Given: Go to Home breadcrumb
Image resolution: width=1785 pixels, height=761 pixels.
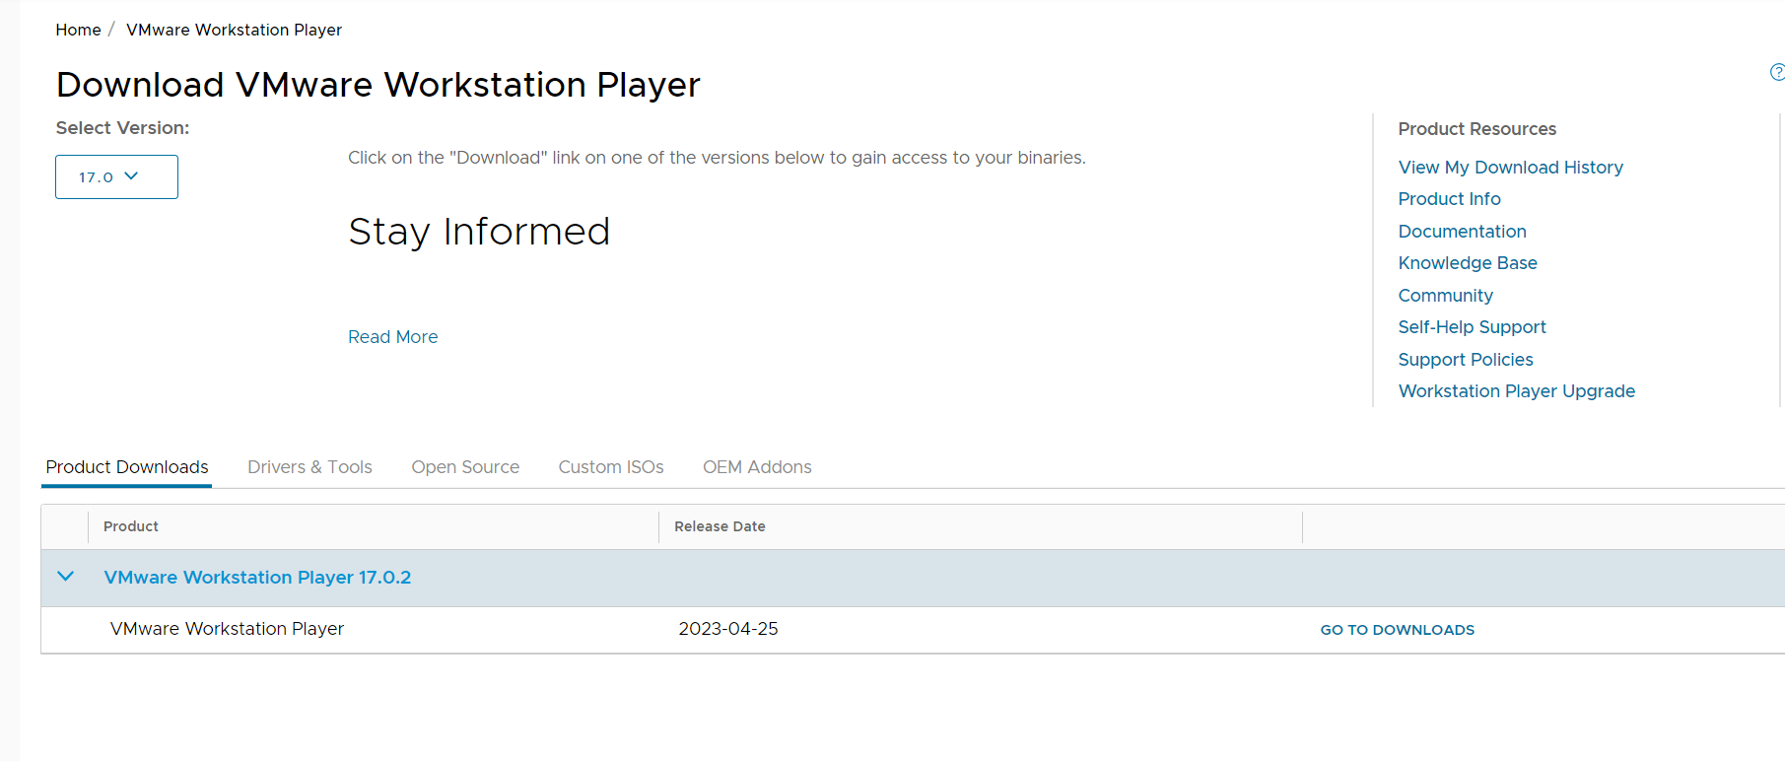Looking at the screenshot, I should pyautogui.click(x=78, y=30).
